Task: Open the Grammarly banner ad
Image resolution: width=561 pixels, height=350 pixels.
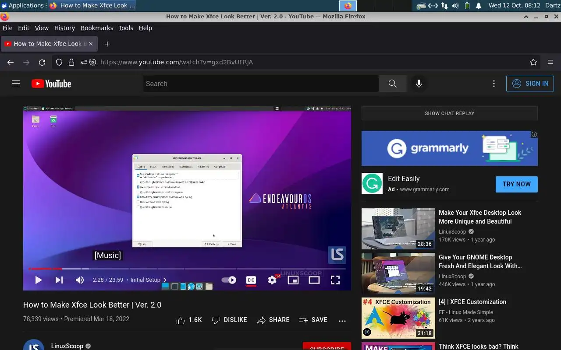Action: [450, 148]
